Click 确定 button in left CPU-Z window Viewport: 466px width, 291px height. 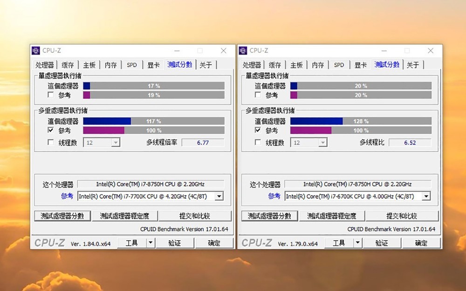click(214, 243)
